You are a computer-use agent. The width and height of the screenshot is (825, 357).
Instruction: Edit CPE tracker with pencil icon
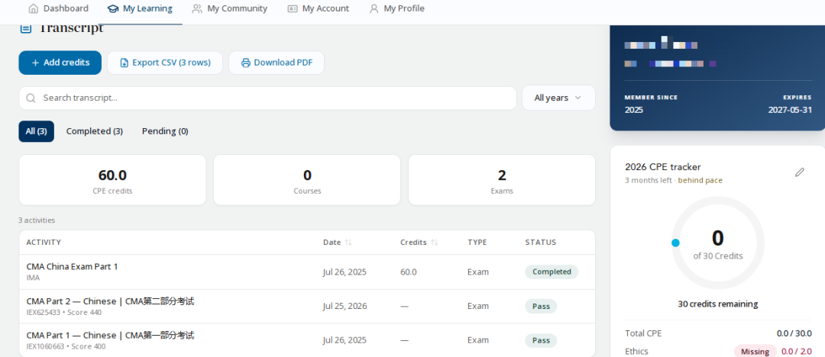coord(800,172)
